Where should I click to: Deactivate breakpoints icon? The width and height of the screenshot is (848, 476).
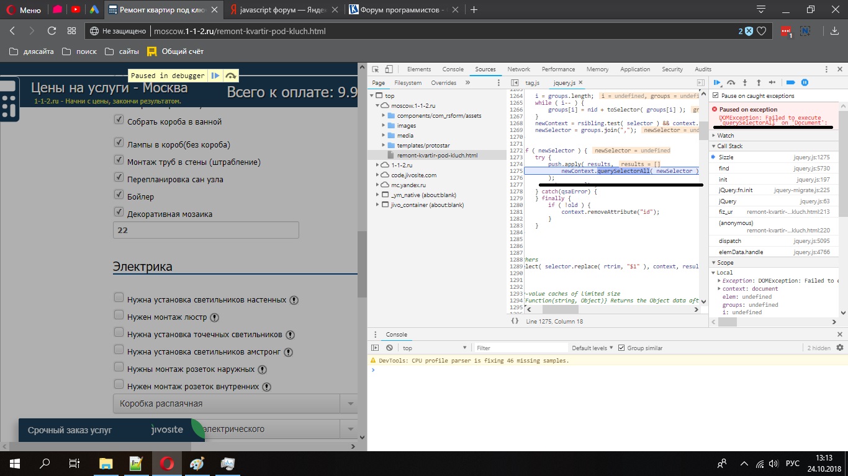coord(790,82)
